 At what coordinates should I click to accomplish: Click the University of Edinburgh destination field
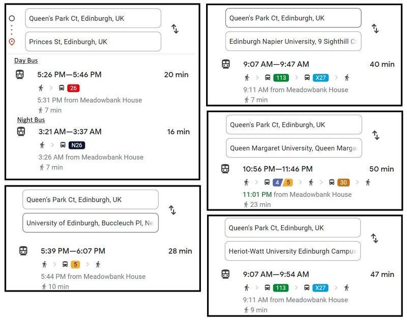pos(90,223)
